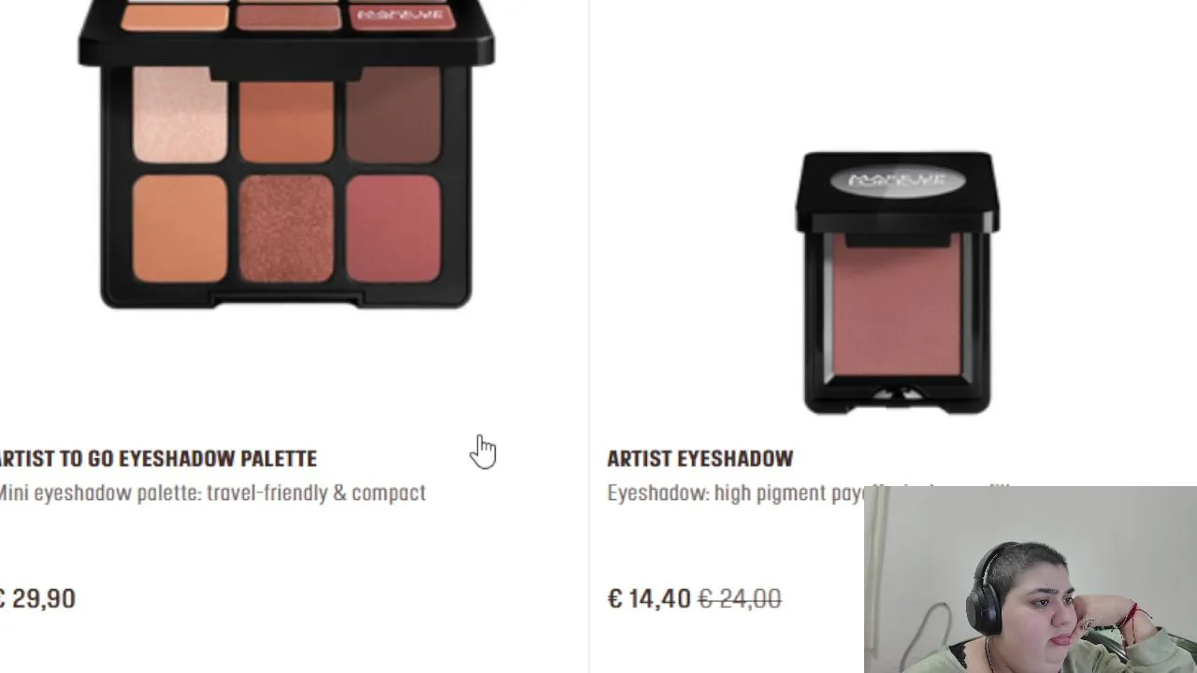This screenshot has width=1197, height=673.
Task: Click the mauve middle shade on the palette lid
Action: (x=288, y=16)
